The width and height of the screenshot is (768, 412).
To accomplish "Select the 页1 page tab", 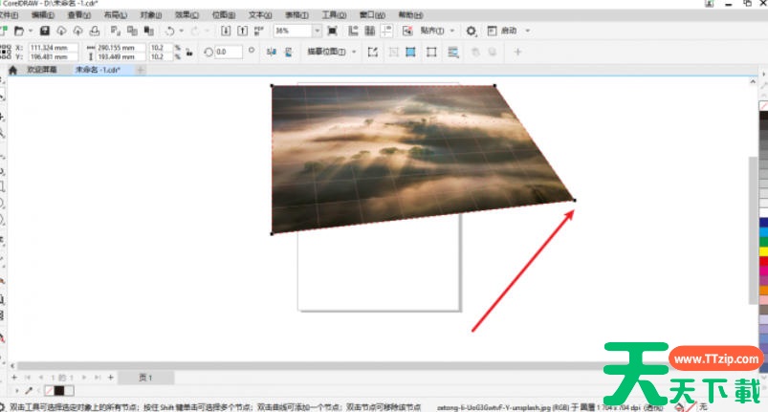I will [x=145, y=378].
